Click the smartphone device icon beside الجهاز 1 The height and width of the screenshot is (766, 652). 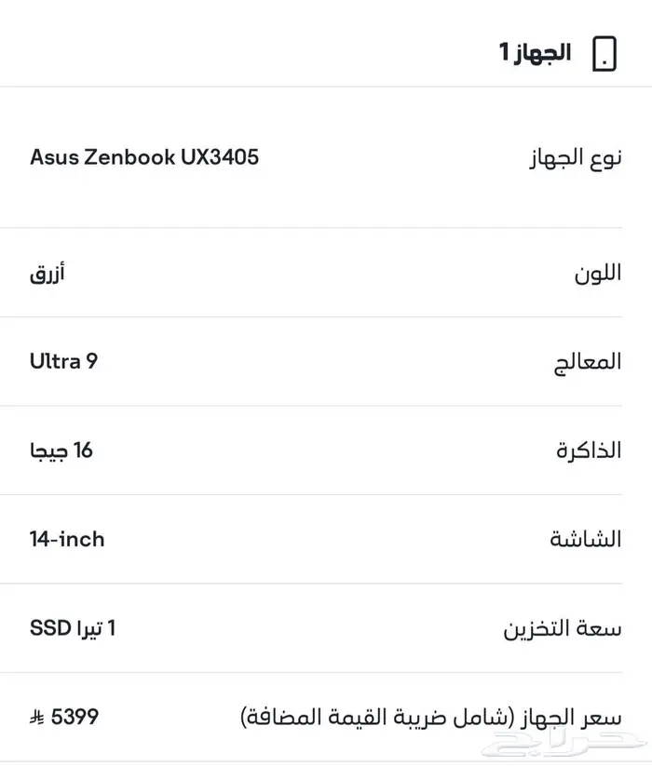[x=605, y=52]
